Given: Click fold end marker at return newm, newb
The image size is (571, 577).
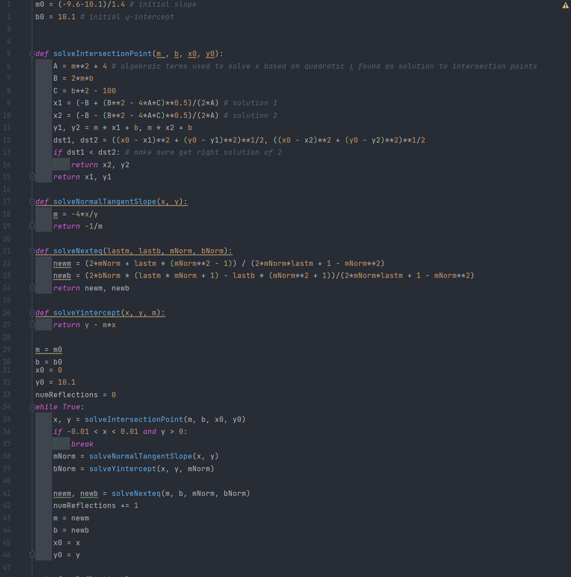Looking at the screenshot, I should tap(32, 287).
